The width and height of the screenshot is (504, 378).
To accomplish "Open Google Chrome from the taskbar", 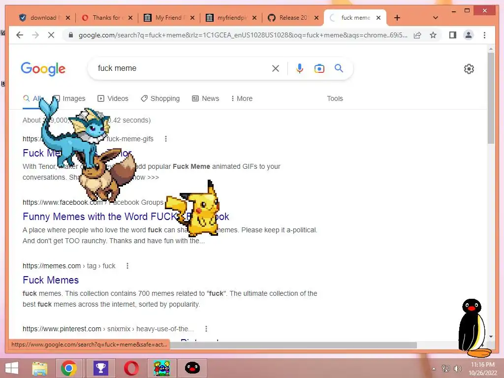I will tap(69, 368).
